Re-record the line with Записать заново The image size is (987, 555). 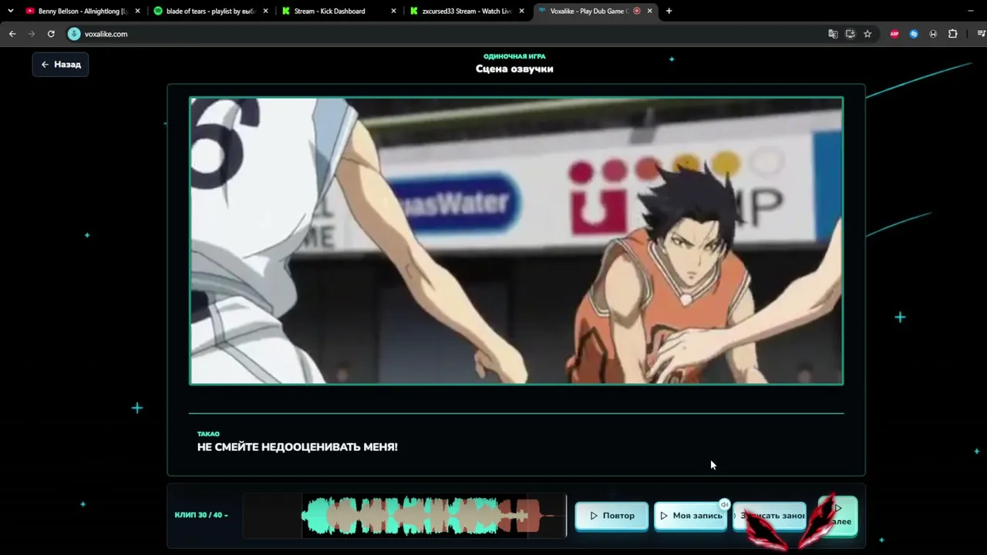tap(769, 516)
